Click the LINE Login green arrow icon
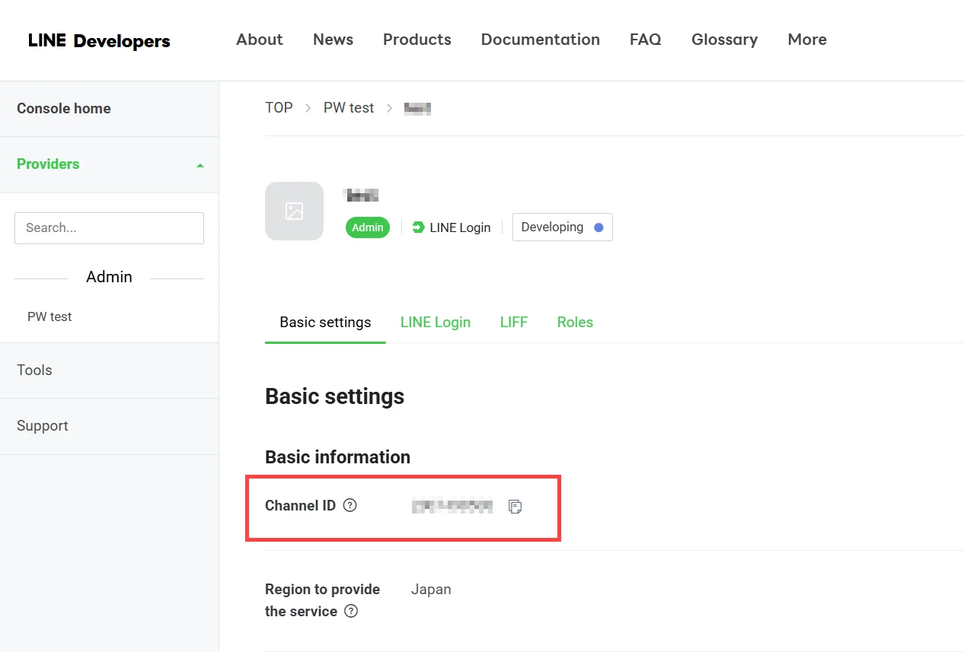Viewport: 964px width, 652px height. click(418, 227)
